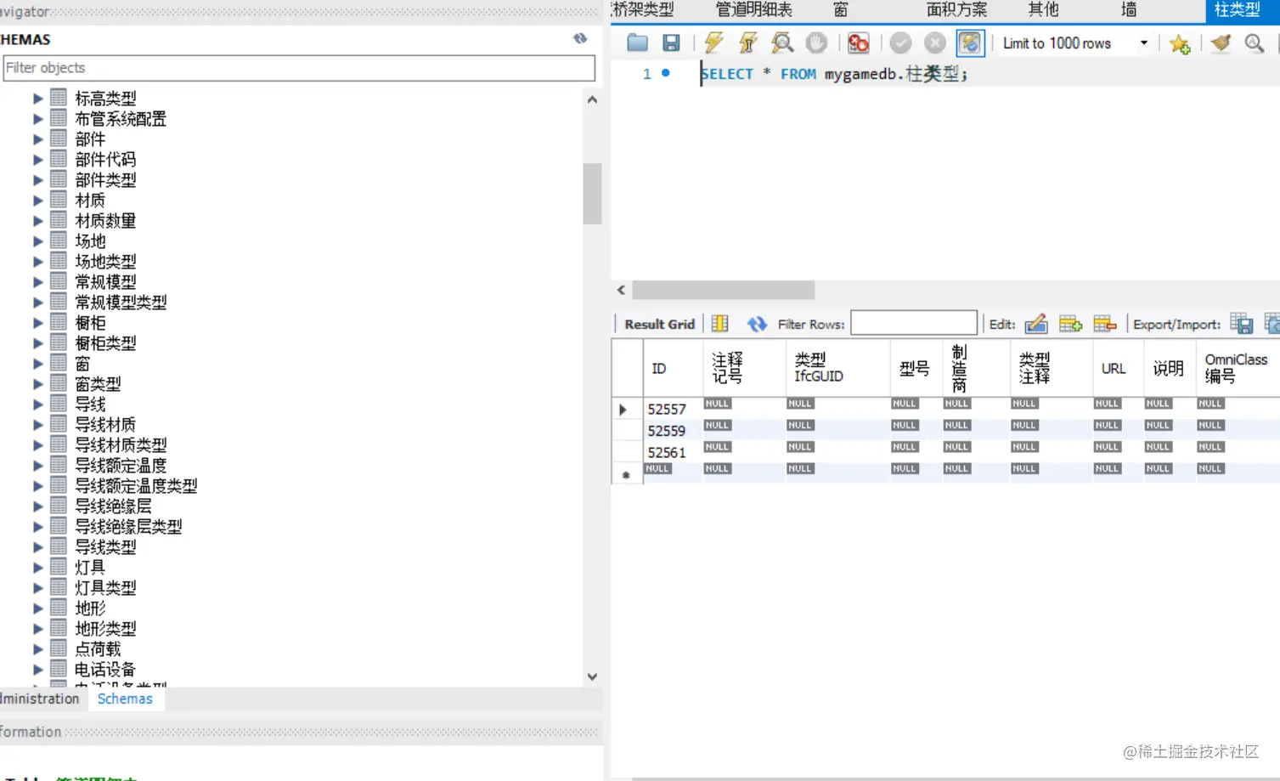The width and height of the screenshot is (1280, 781).
Task: Click the Result Grid view icon
Action: [x=719, y=324]
